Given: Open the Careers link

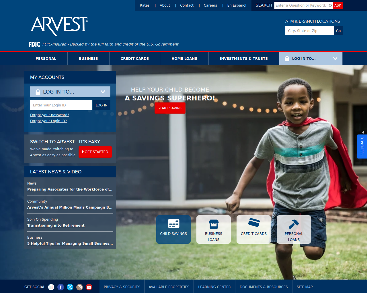Looking at the screenshot, I should pos(210,5).
